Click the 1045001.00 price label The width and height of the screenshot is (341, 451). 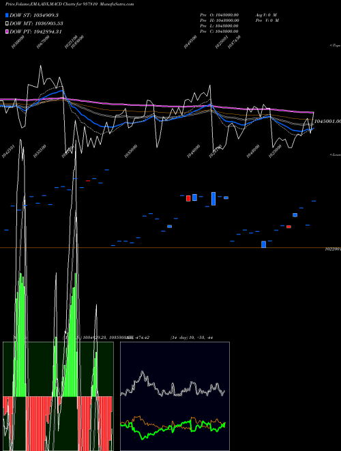point(327,122)
